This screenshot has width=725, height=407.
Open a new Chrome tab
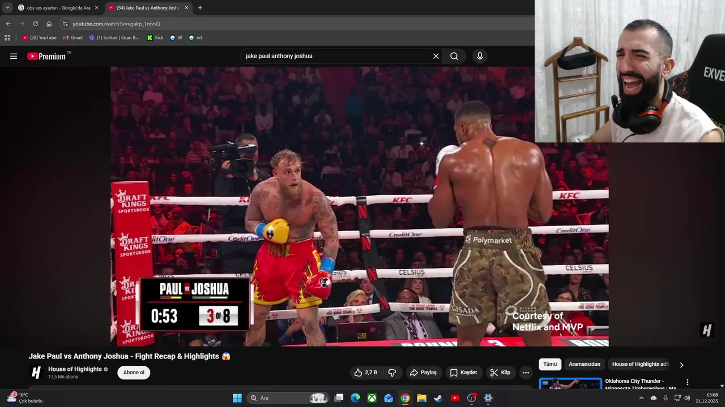[x=200, y=8]
